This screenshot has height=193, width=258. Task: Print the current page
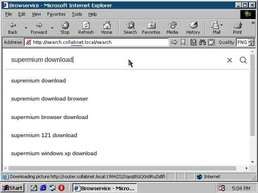(x=237, y=28)
